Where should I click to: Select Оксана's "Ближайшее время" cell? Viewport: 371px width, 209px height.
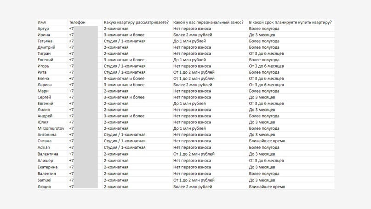pyautogui.click(x=267, y=141)
